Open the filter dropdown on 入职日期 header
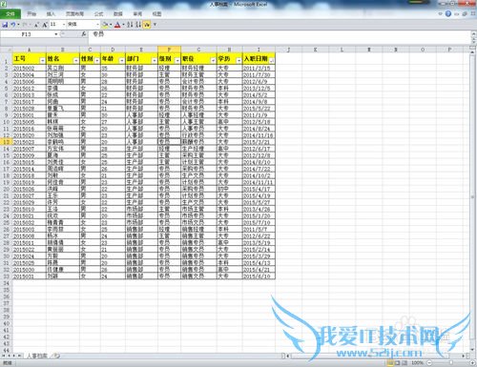The height and width of the screenshot is (367, 477). click(271, 61)
